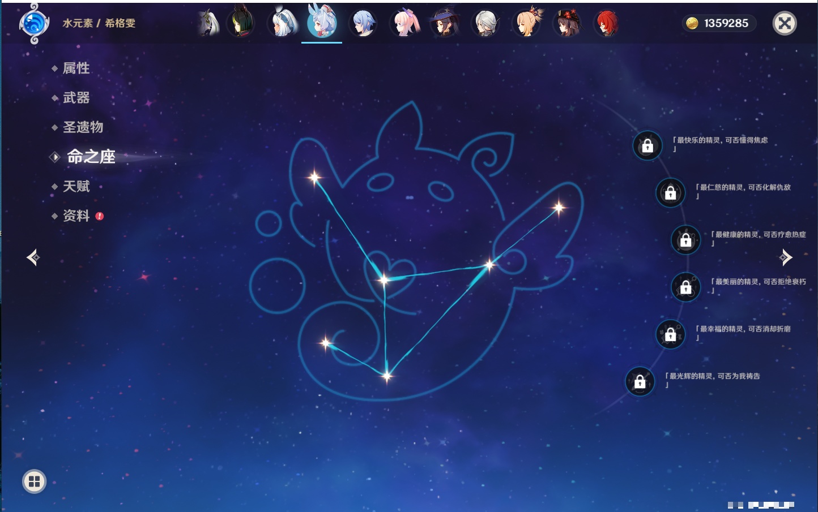Image resolution: width=818 pixels, height=512 pixels.
Task: Click the label 最幸福的精灵, 可否消却折磨
Action: (x=743, y=332)
